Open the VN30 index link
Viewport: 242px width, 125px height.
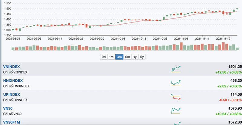[x=8, y=108]
